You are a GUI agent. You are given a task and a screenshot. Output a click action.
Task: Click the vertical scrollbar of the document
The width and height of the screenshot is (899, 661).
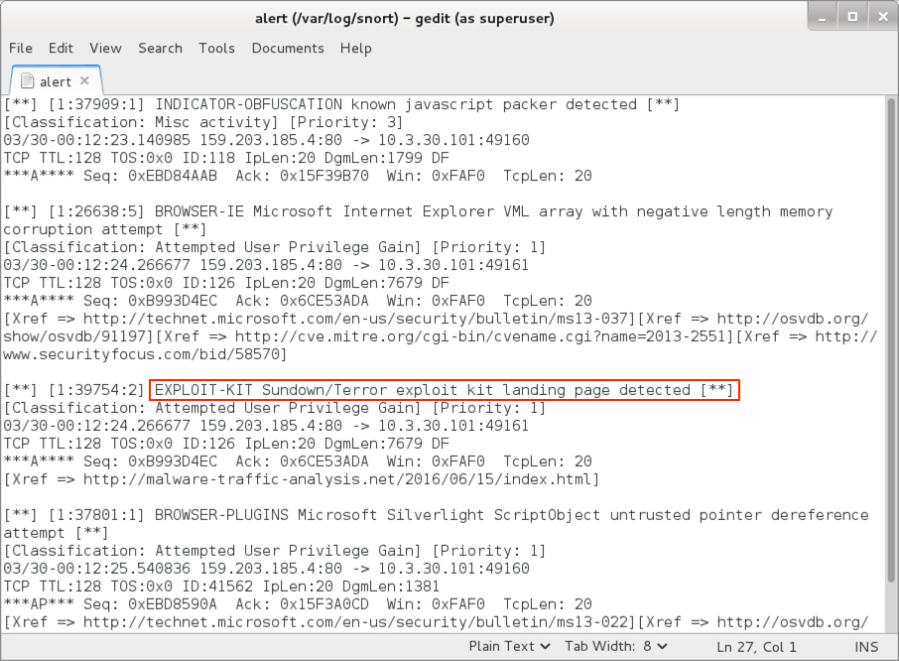pyautogui.click(x=891, y=364)
